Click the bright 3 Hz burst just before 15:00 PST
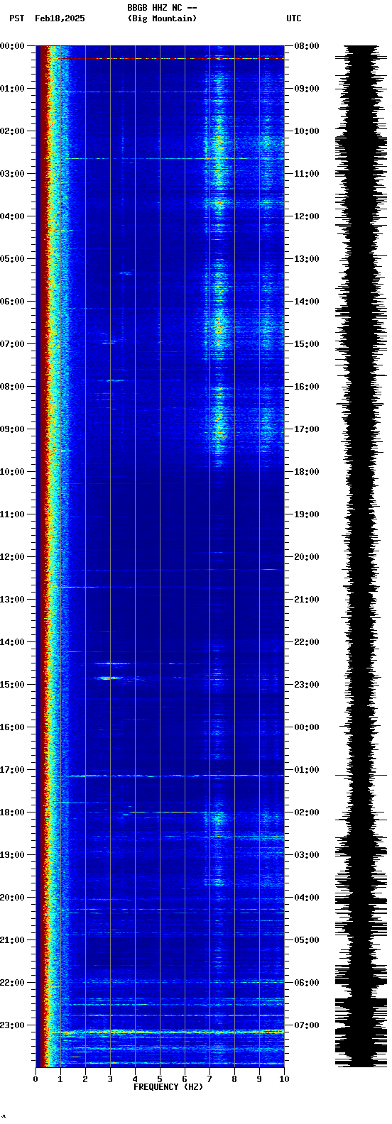Image resolution: width=392 pixels, height=1124 pixels. coord(109,678)
